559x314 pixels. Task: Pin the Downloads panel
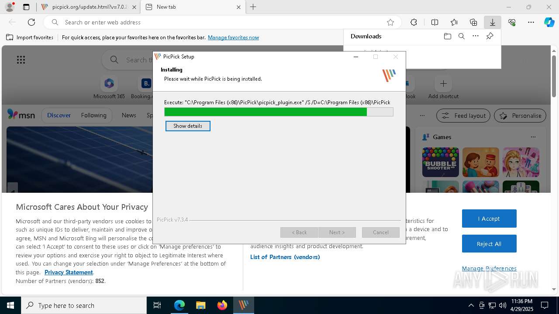click(490, 36)
